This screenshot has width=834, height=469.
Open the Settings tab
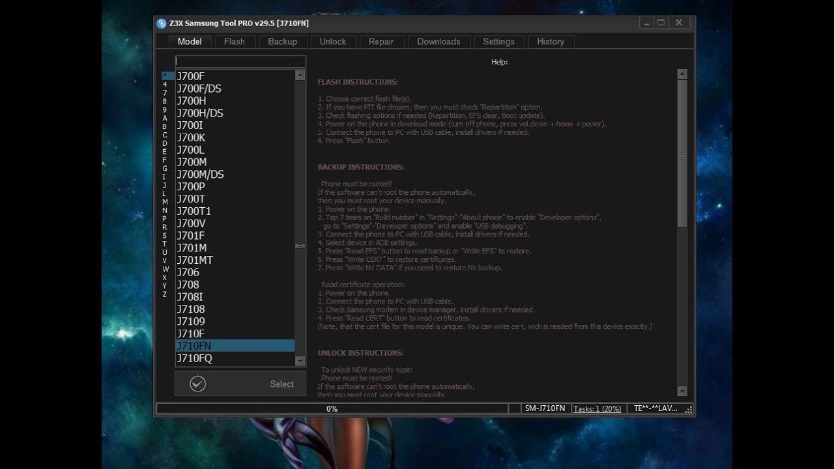point(498,41)
